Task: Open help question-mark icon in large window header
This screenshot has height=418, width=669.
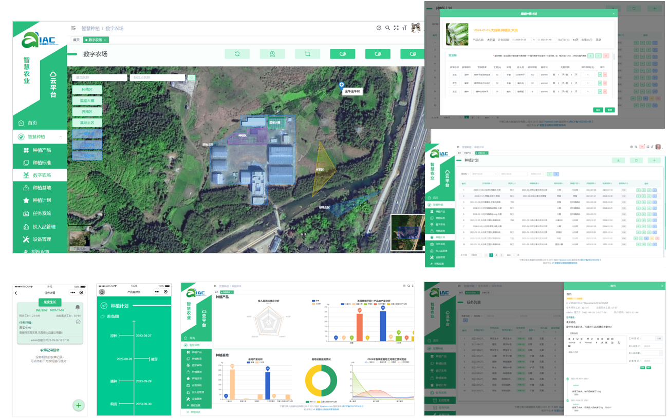Action: pos(379,28)
